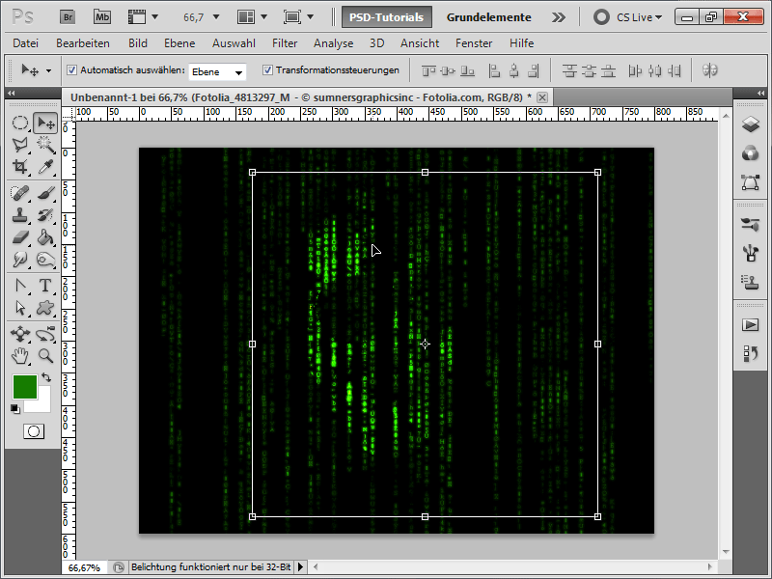Viewport: 772px width, 579px height.
Task: Collapse the toolbox panel arrows
Action: pos(11,93)
